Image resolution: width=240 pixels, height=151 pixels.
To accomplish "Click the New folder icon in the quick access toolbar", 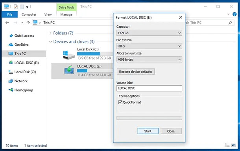I will [x=22, y=7].
